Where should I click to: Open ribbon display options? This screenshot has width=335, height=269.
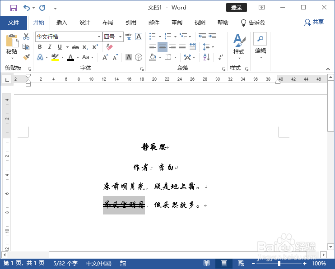(261, 8)
